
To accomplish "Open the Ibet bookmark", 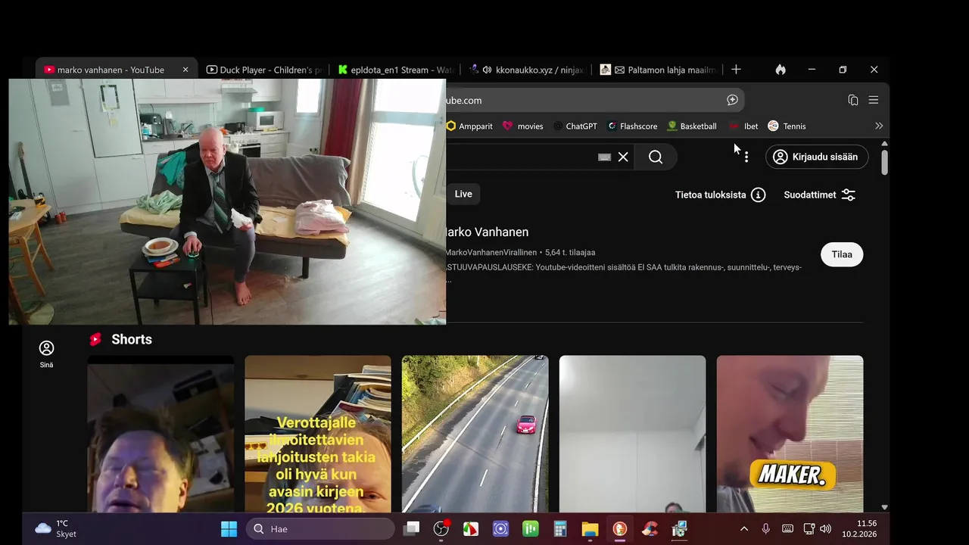I will click(x=743, y=126).
